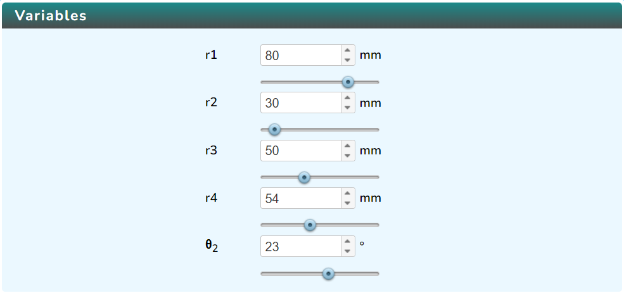624x293 pixels.
Task: Increase r3 value with up arrow
Action: pyautogui.click(x=347, y=146)
